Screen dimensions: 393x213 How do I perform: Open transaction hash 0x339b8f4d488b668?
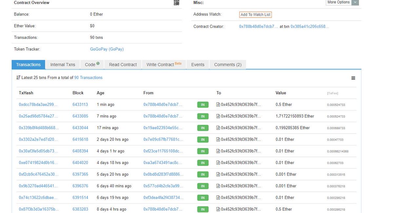coord(39,128)
